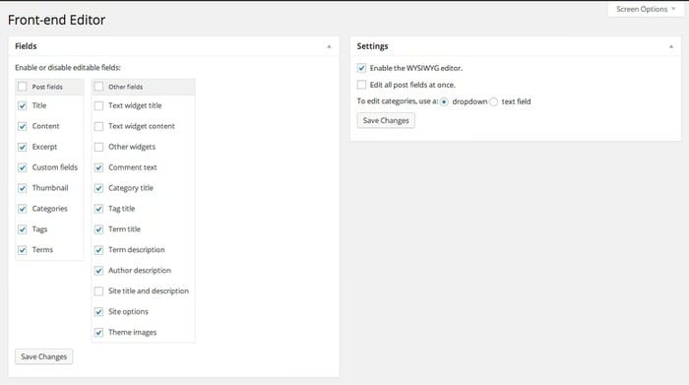This screenshot has width=689, height=385.
Task: Click the Fields panel heading
Action: coord(26,46)
